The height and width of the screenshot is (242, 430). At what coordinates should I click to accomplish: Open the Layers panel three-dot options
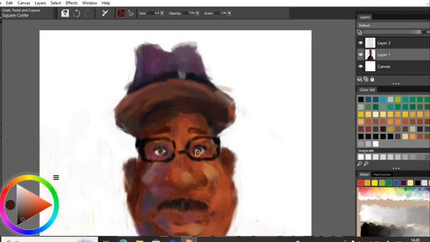coord(396,83)
